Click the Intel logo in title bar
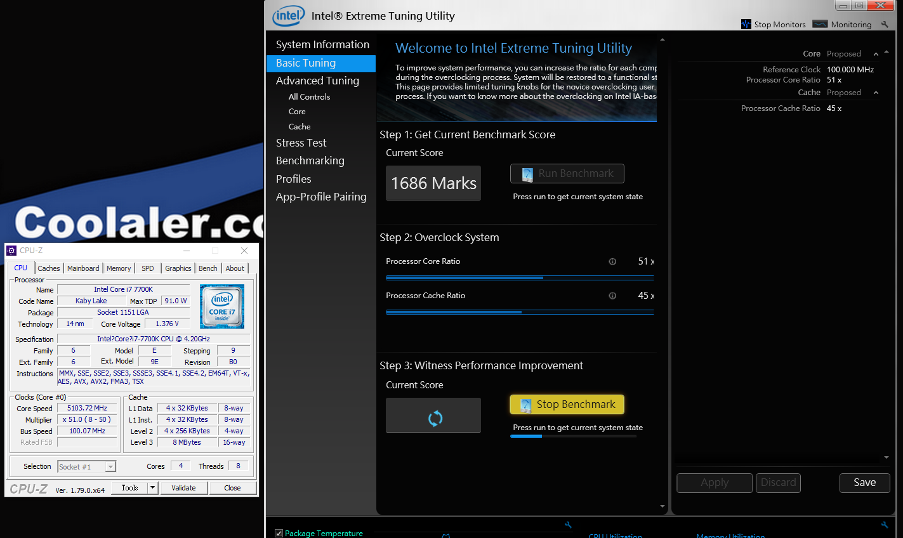 coord(289,16)
